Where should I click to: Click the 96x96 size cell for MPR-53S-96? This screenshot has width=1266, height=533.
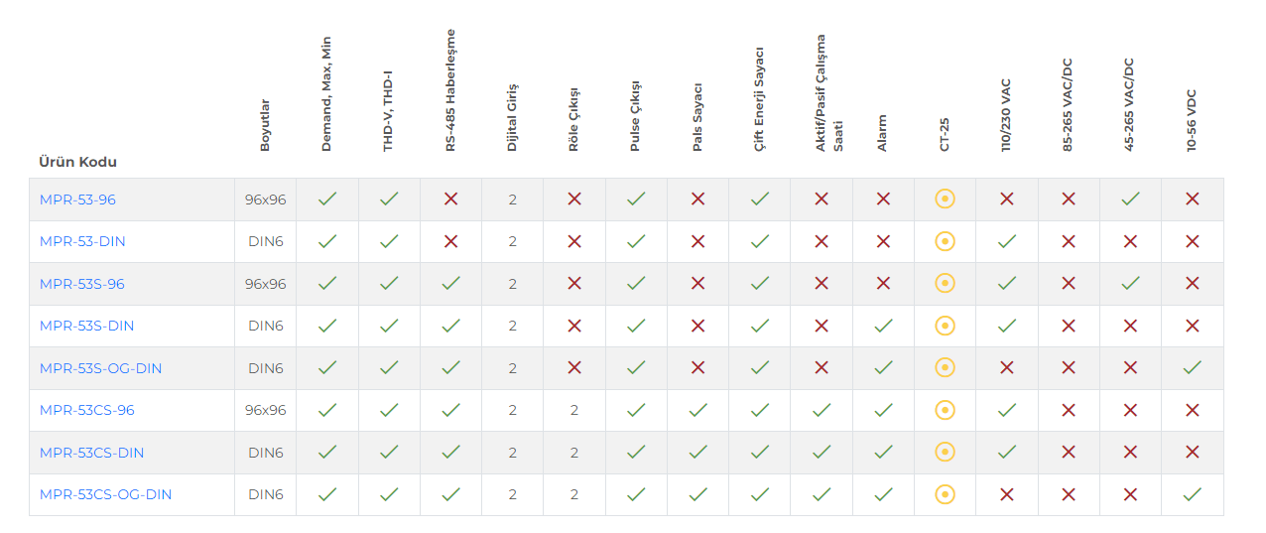point(265,284)
